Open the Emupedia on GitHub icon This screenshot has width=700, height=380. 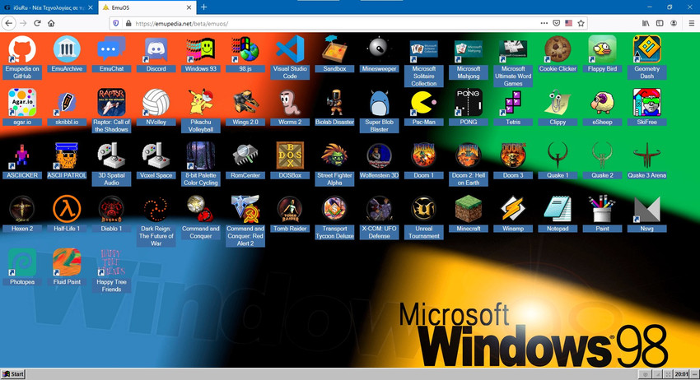point(22,49)
